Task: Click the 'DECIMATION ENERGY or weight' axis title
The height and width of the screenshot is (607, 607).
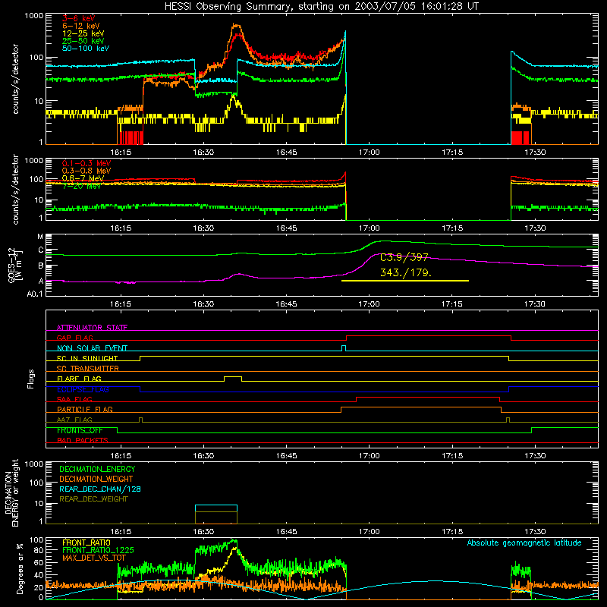Action: 11,492
